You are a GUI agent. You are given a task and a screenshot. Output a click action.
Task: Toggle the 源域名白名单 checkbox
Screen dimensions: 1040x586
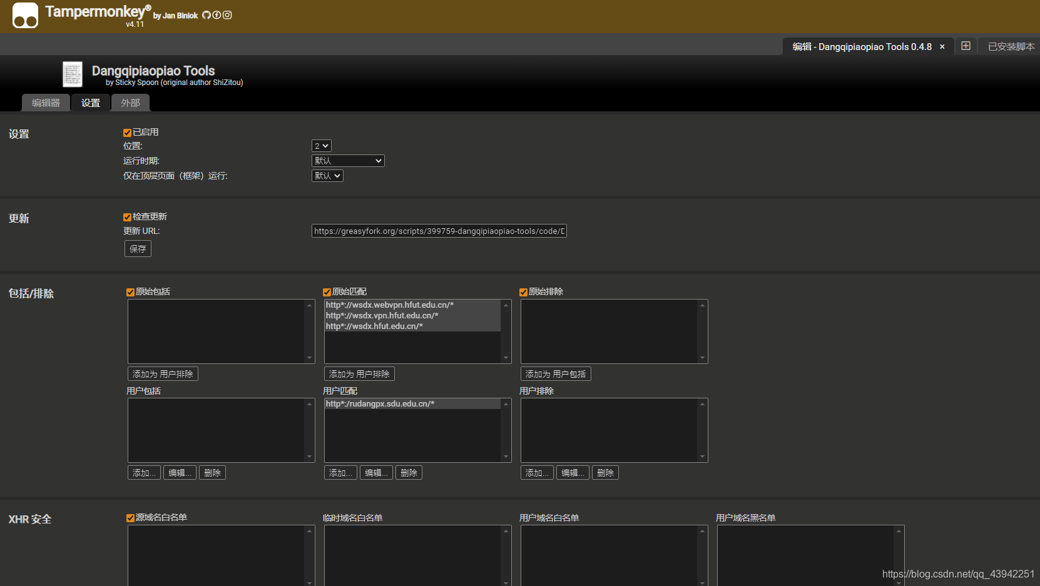click(130, 518)
